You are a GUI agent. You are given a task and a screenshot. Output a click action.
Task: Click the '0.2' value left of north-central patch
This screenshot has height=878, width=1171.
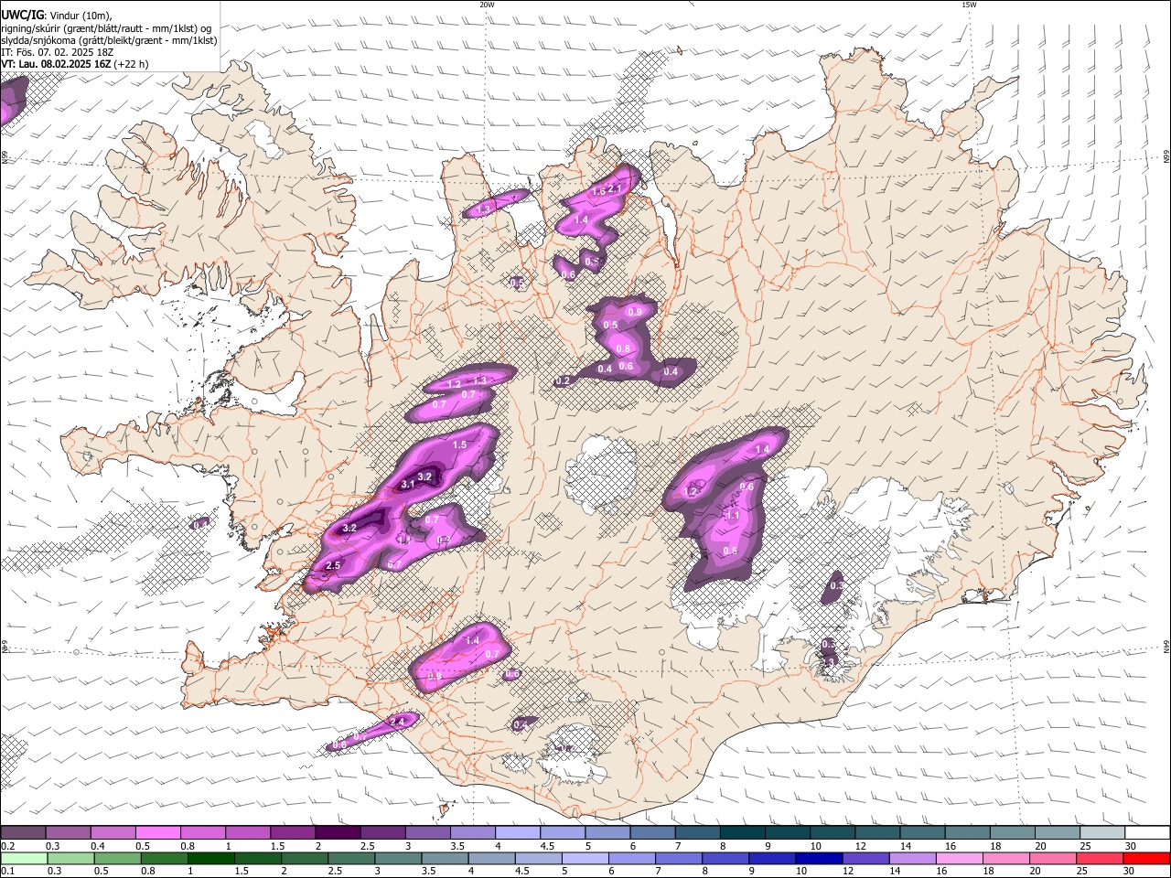(564, 380)
